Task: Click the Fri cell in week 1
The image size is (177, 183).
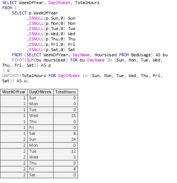Action: point(40,127)
